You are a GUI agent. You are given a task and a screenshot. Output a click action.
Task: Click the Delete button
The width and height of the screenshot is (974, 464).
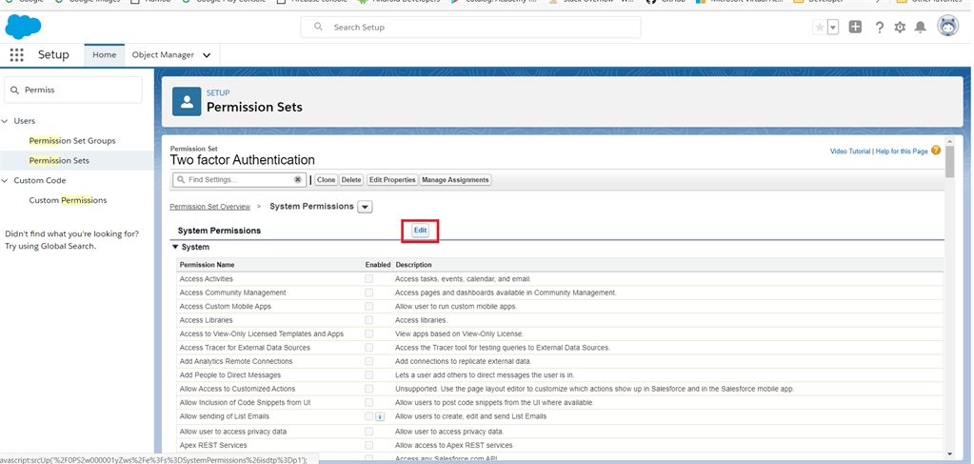pyautogui.click(x=351, y=180)
